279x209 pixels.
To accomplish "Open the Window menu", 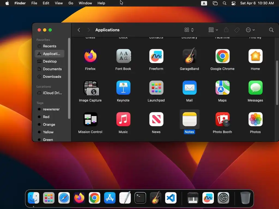I will pyautogui.click(x=85, y=3).
